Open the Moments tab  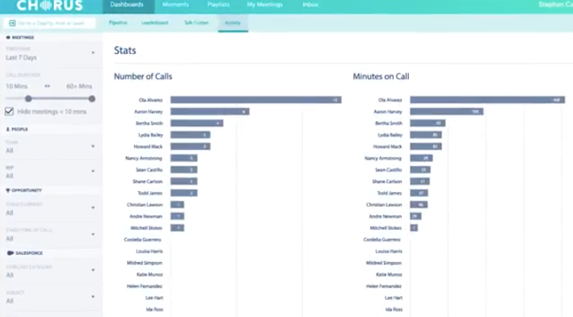[175, 5]
